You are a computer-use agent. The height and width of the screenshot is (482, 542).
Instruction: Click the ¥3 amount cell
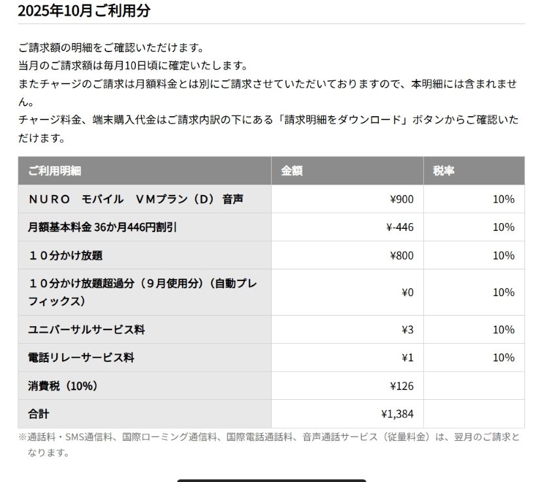coord(407,329)
